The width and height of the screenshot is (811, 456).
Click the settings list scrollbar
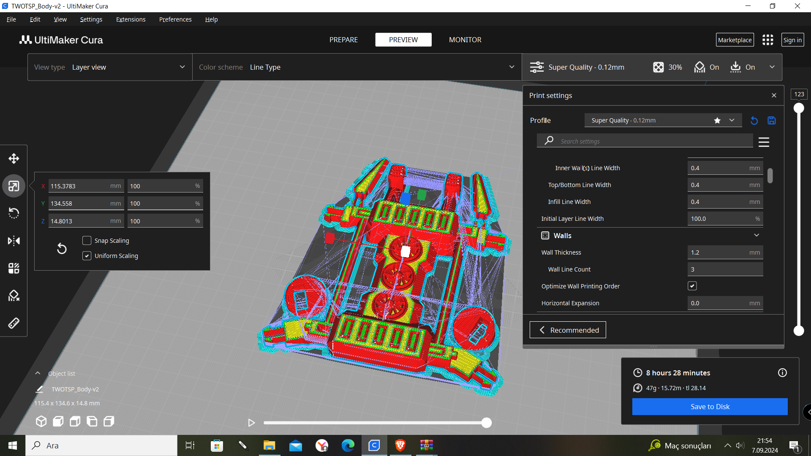[x=770, y=176]
